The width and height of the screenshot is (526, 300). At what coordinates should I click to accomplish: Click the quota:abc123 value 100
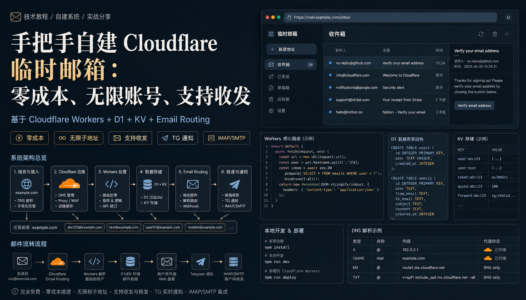(495, 186)
